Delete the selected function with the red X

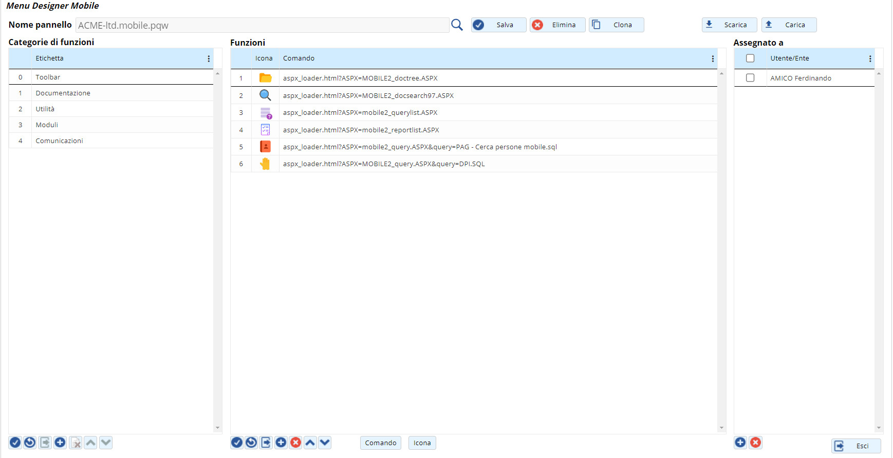click(296, 443)
